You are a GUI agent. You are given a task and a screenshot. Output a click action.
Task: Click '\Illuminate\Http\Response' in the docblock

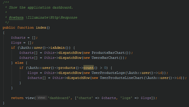pyautogui.click(x=51, y=18)
